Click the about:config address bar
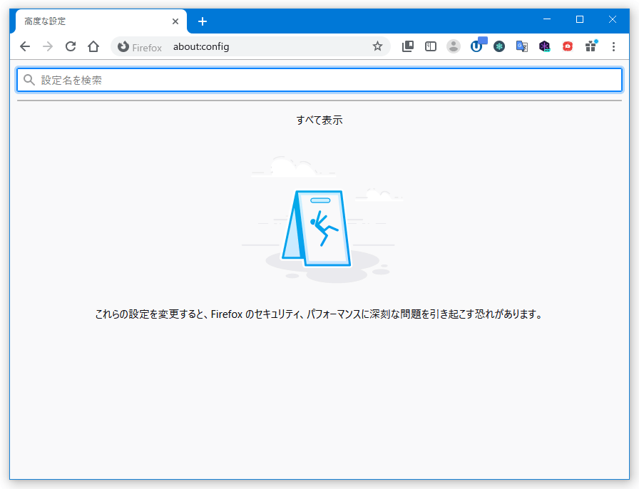639x489 pixels. (250, 46)
